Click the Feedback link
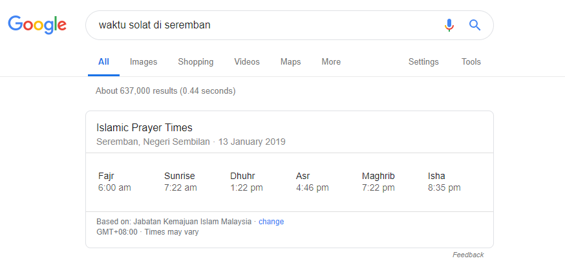This screenshot has width=565, height=265. (467, 255)
